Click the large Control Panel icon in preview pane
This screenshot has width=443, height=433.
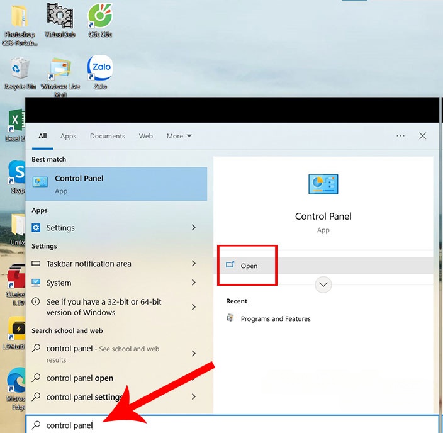(323, 184)
